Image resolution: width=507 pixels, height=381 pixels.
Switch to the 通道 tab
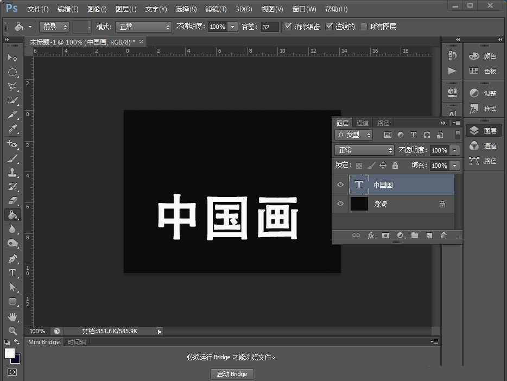click(x=363, y=123)
